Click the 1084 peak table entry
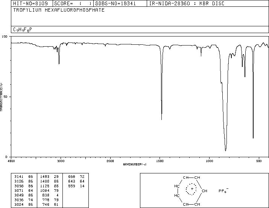 (x=45, y=191)
